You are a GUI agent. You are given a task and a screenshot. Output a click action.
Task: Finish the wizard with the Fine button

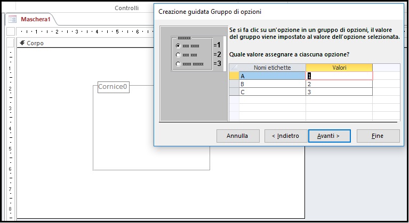(378, 136)
